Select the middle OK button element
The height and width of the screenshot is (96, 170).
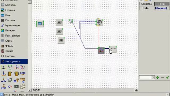59,31
